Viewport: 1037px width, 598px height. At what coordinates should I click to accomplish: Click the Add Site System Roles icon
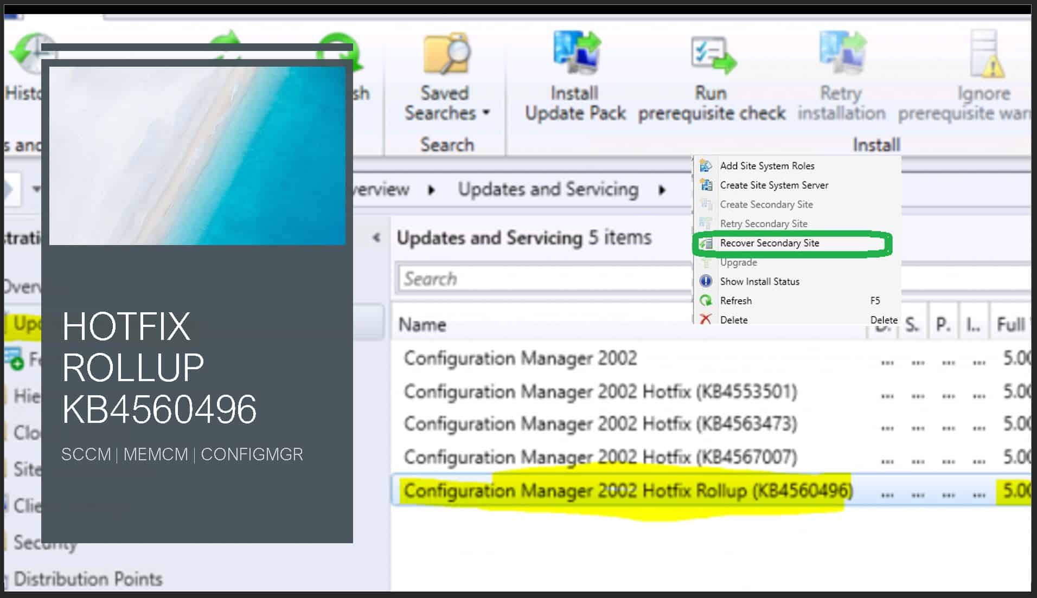706,166
